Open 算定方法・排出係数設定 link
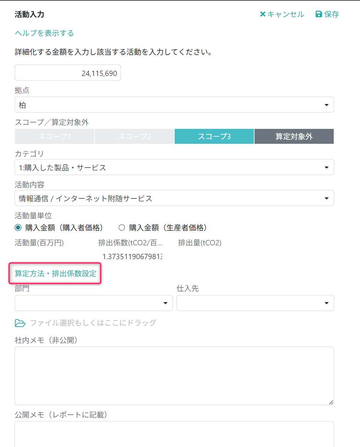Viewport: 360px width, 447px height. tap(55, 273)
